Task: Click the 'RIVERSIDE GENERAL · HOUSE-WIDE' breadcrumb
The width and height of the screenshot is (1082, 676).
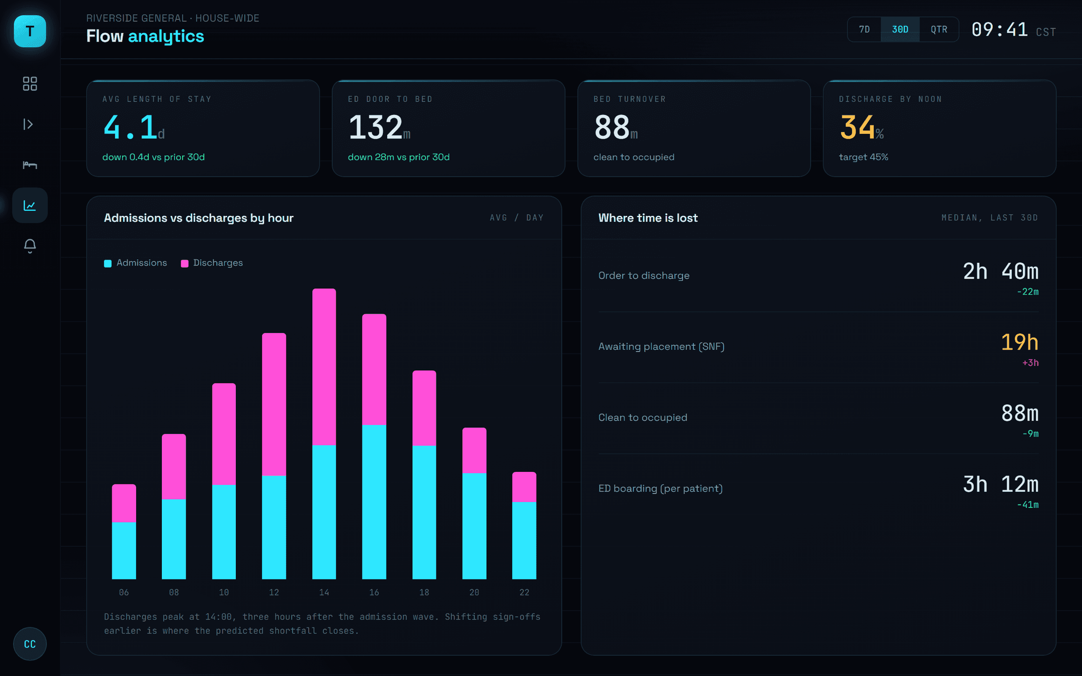Action: coord(173,18)
